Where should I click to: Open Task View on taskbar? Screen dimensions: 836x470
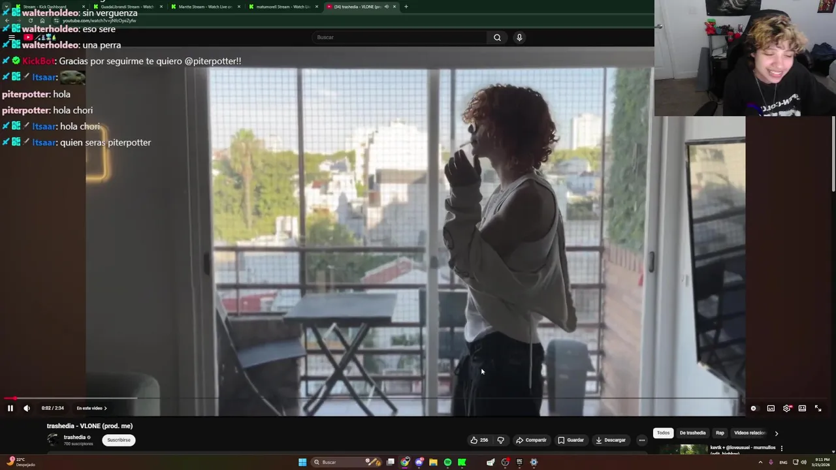(x=391, y=462)
